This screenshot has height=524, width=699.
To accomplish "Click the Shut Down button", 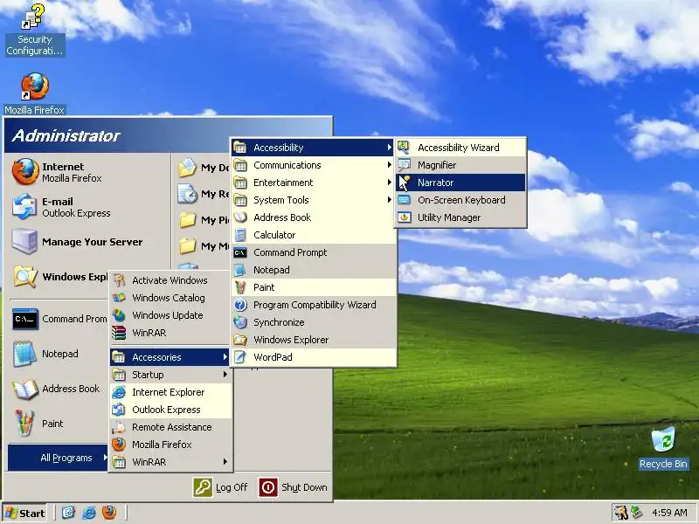I will (293, 487).
